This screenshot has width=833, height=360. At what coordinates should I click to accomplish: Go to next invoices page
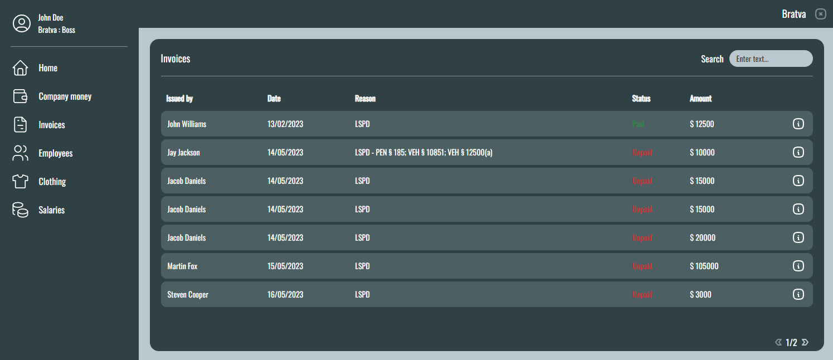[x=805, y=342]
